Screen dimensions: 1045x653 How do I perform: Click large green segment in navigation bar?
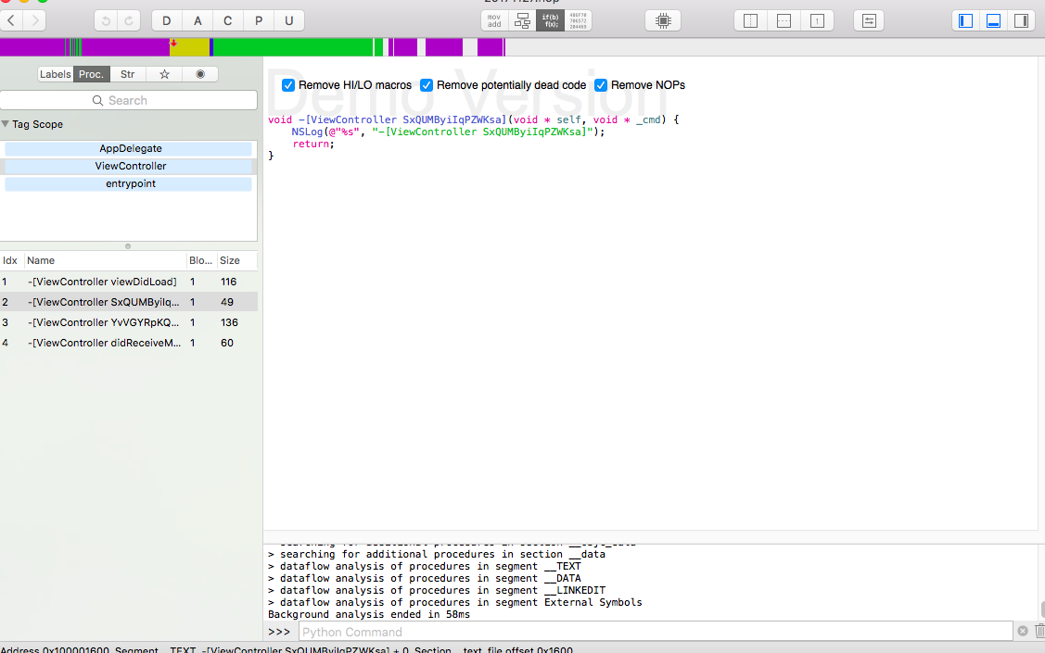pyautogui.click(x=293, y=47)
